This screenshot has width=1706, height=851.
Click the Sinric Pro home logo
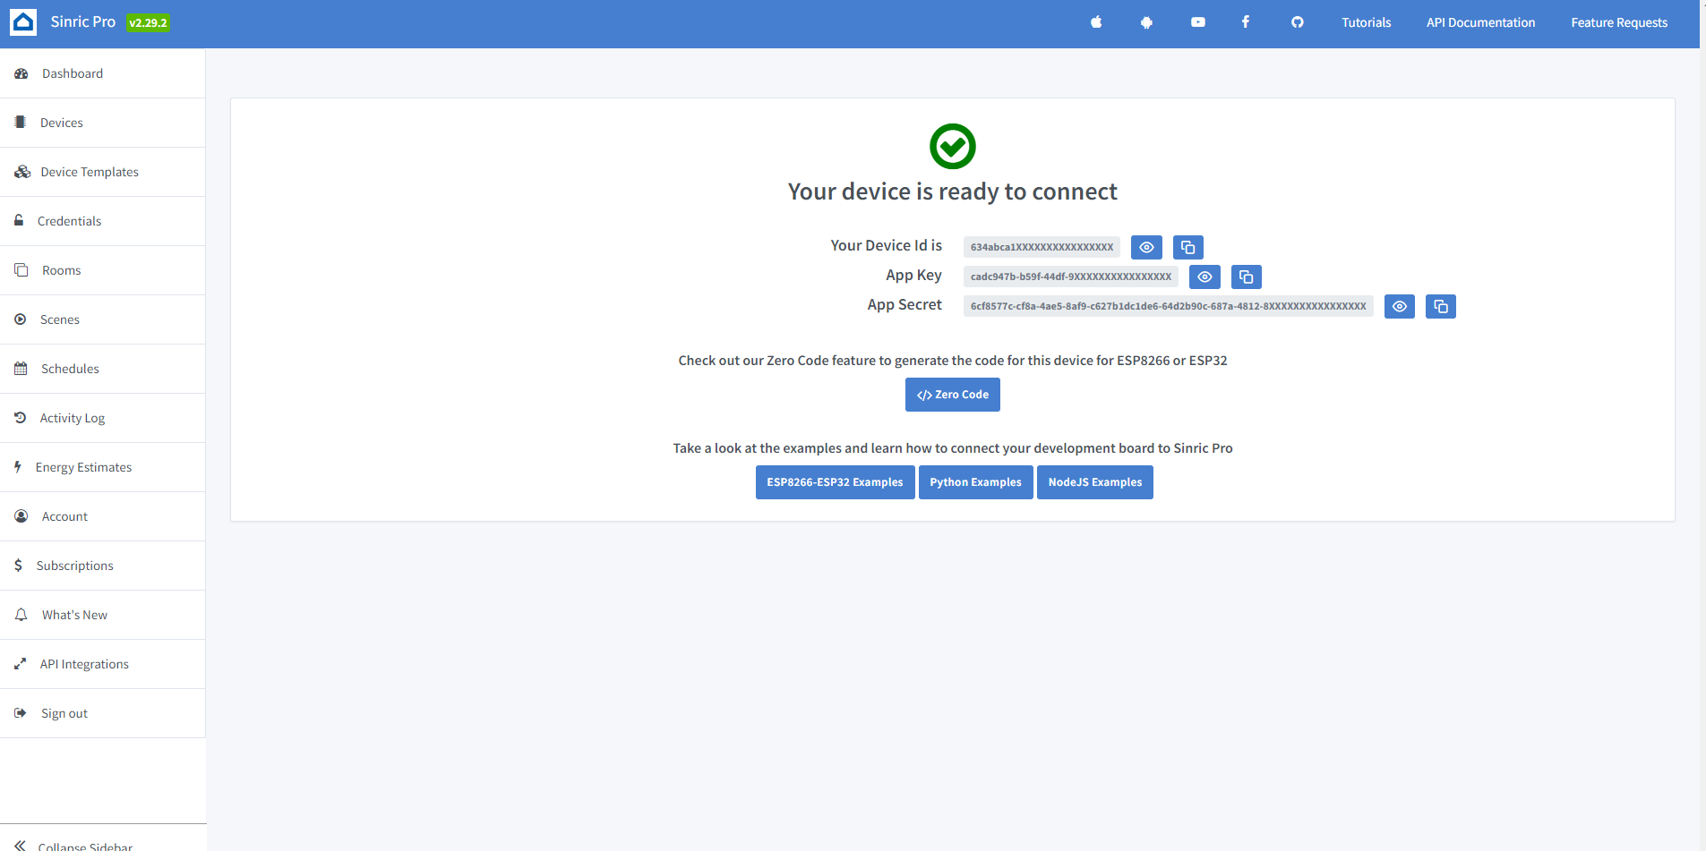click(23, 22)
